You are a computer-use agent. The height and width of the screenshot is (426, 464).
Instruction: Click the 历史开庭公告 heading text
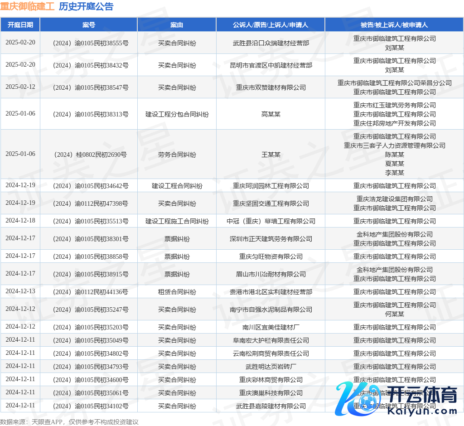coord(86,6)
